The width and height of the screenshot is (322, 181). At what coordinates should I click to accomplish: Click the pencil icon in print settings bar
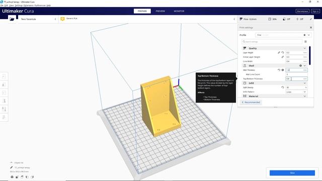click(311, 19)
